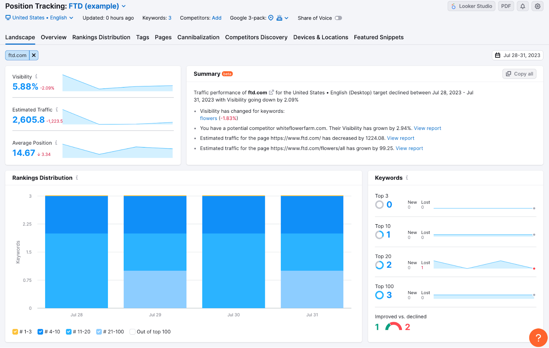
Task: View report for ftd.com homepage traffic decrease
Action: [x=401, y=138]
